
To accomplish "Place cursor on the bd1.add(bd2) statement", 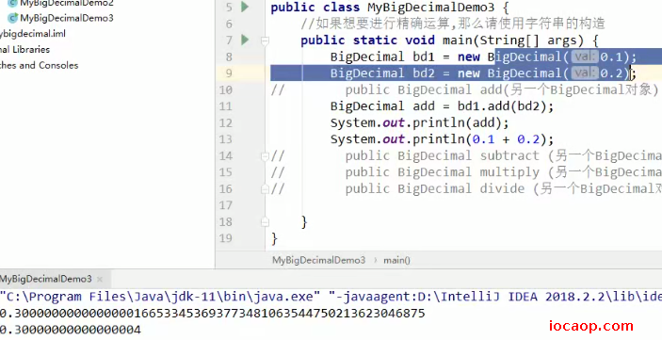I will click(x=442, y=106).
